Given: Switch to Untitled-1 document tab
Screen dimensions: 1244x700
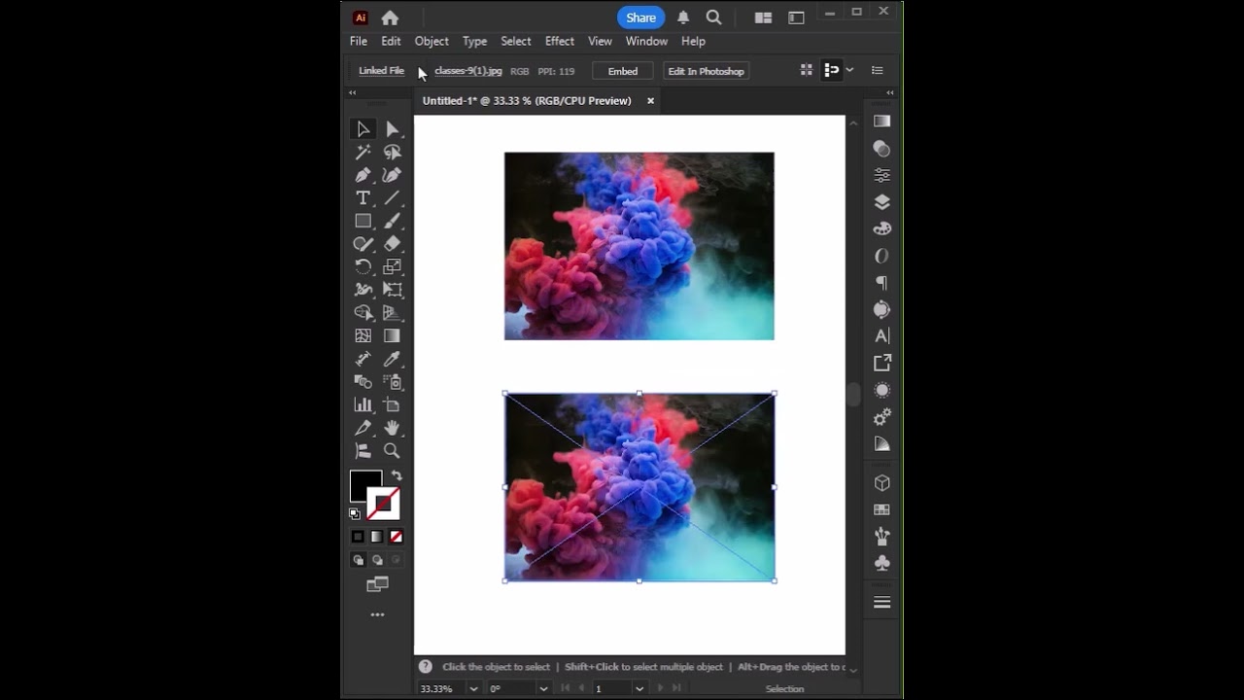Looking at the screenshot, I should (527, 101).
